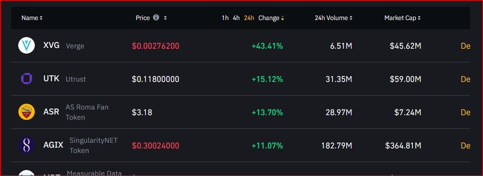483x176 pixels.
Task: Sort by Change column arrows
Action: (x=282, y=18)
